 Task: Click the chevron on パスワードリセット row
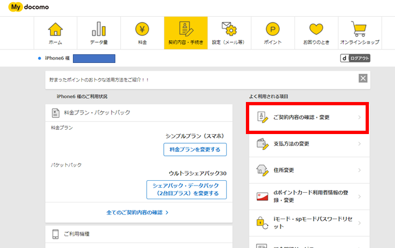click(x=360, y=223)
